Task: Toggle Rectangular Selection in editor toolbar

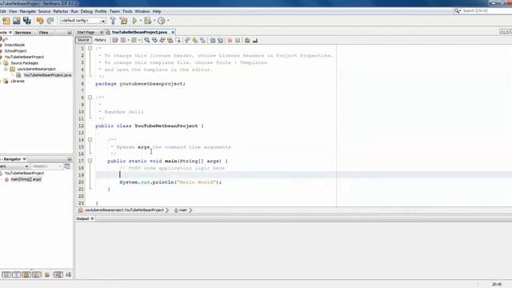Action: 178,40
